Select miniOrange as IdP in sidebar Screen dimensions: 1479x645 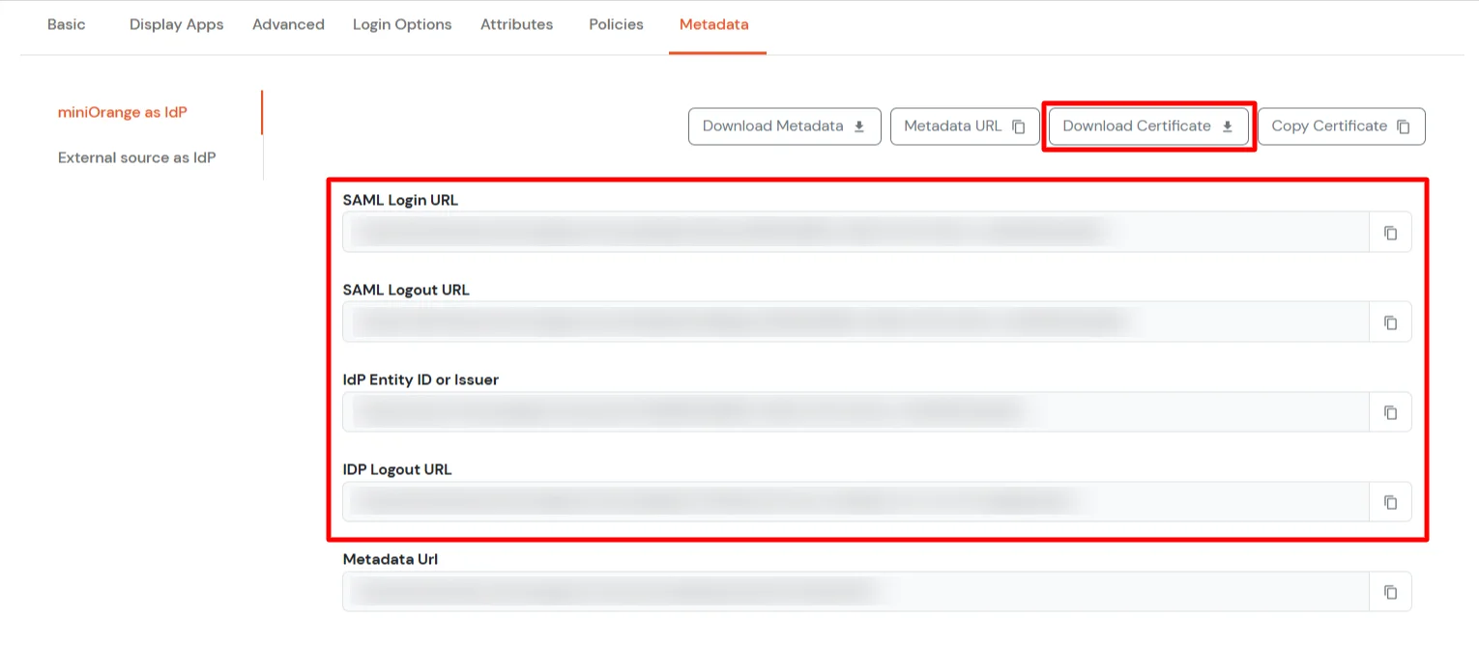[123, 112]
